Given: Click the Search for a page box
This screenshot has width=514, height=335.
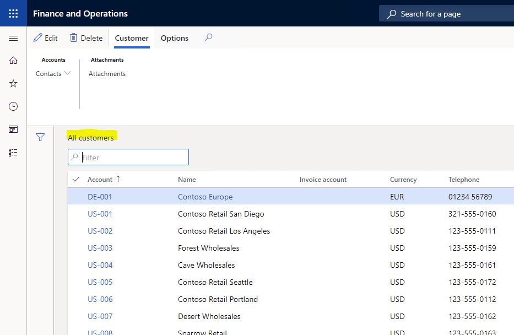Looking at the screenshot, I should coord(446,13).
